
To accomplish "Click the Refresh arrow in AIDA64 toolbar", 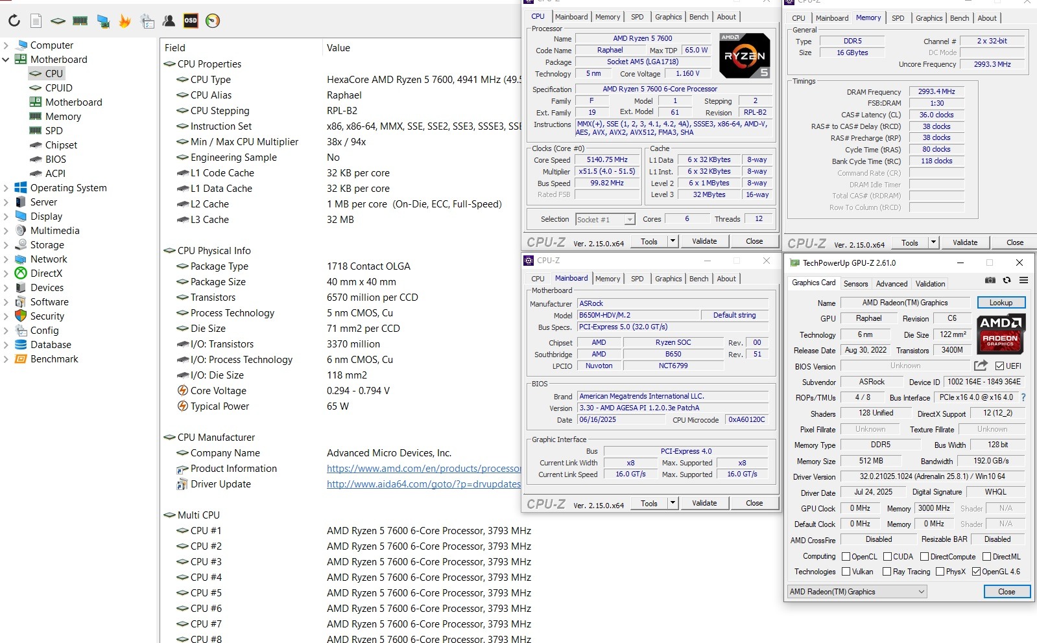I will tap(14, 21).
